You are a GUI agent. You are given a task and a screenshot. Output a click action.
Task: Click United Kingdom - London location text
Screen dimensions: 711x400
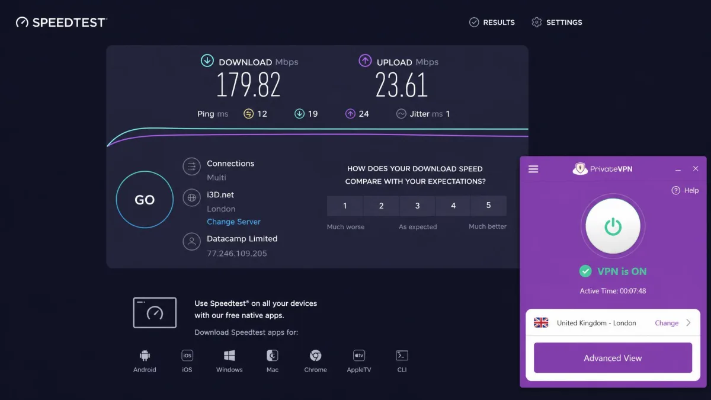pos(596,323)
